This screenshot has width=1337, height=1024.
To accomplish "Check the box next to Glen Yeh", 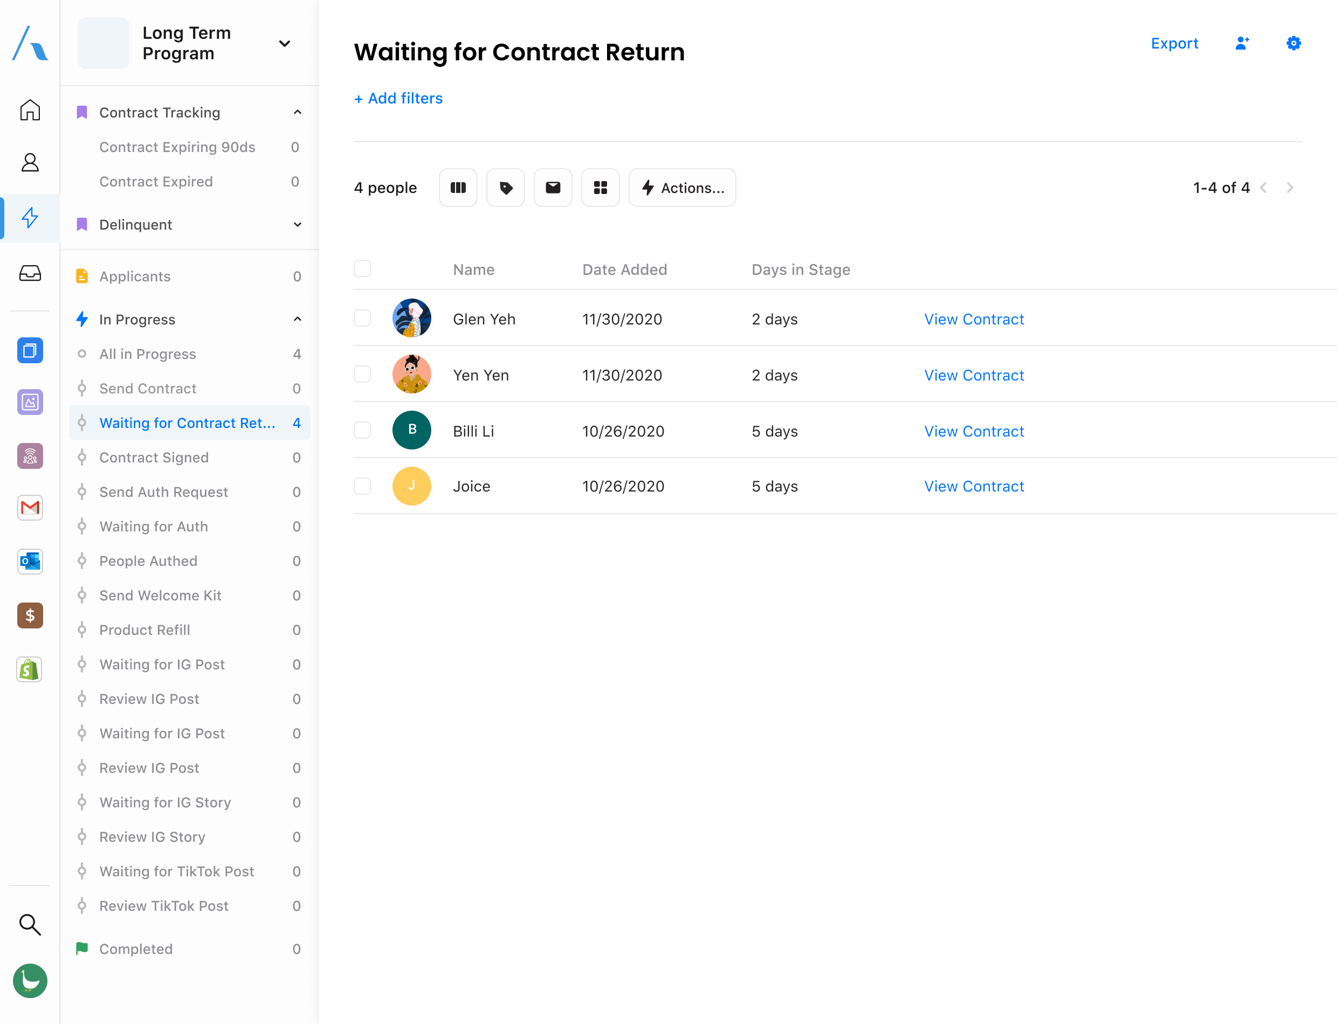I will tap(362, 319).
